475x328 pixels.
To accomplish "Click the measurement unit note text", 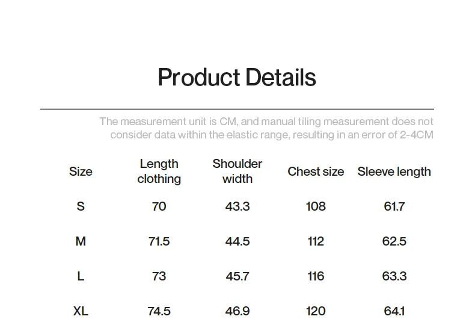I will [x=266, y=128].
